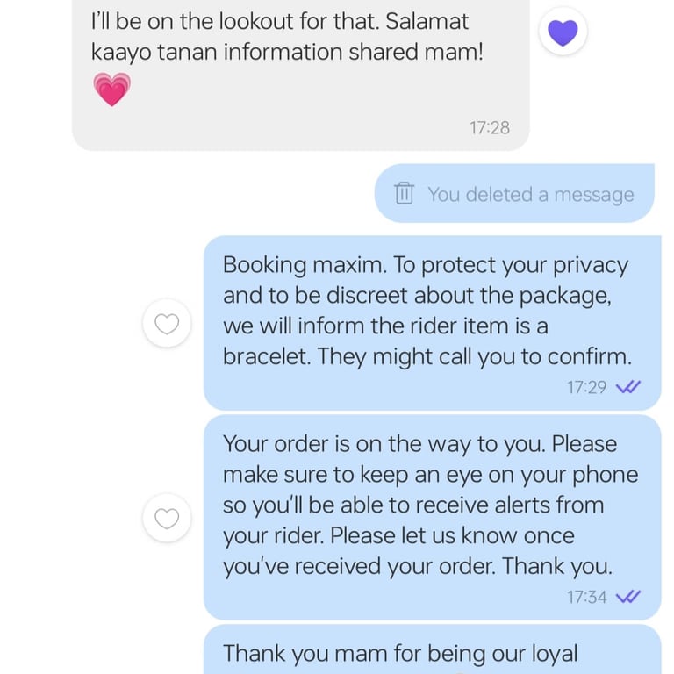Tap 'you've received your order. Thank you.' line
This screenshot has height=674, width=674.
click(417, 567)
